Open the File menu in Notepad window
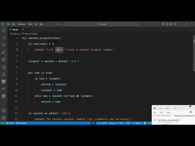Screen dimensions: 195x146 click(155, 112)
